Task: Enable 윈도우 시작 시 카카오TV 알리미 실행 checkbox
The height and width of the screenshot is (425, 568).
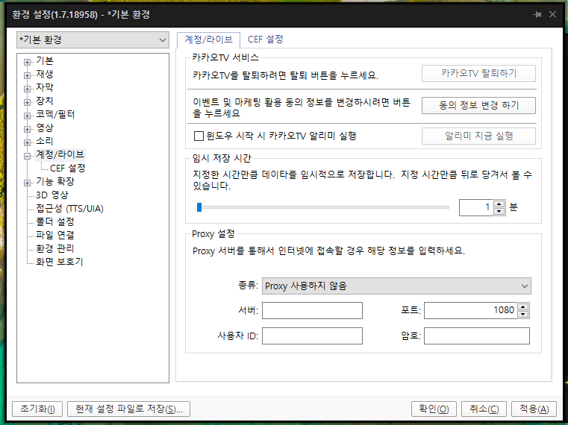Action: pyautogui.click(x=199, y=136)
